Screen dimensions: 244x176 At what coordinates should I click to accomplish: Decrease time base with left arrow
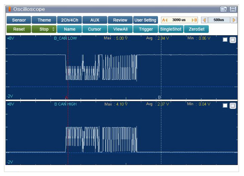(x=204, y=20)
